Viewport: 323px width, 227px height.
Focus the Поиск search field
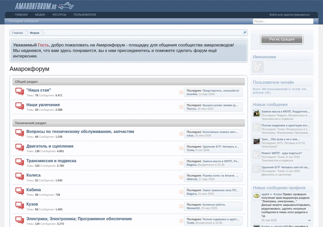(x=283, y=21)
